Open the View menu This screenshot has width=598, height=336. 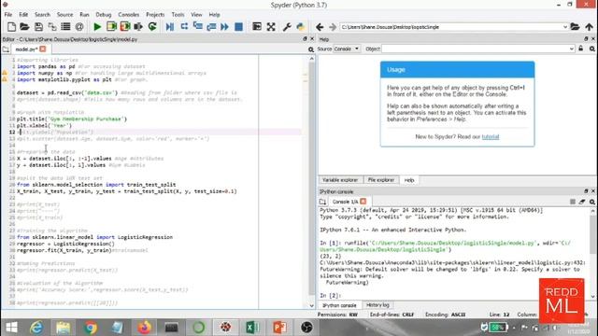[196, 15]
